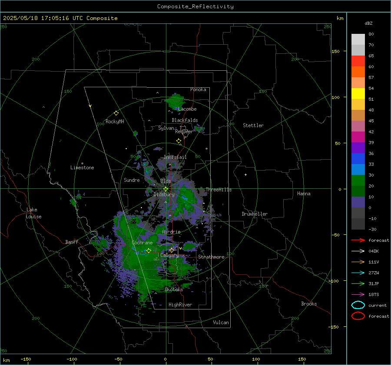Click the yellow diamond marker below Cochrane

point(149,251)
